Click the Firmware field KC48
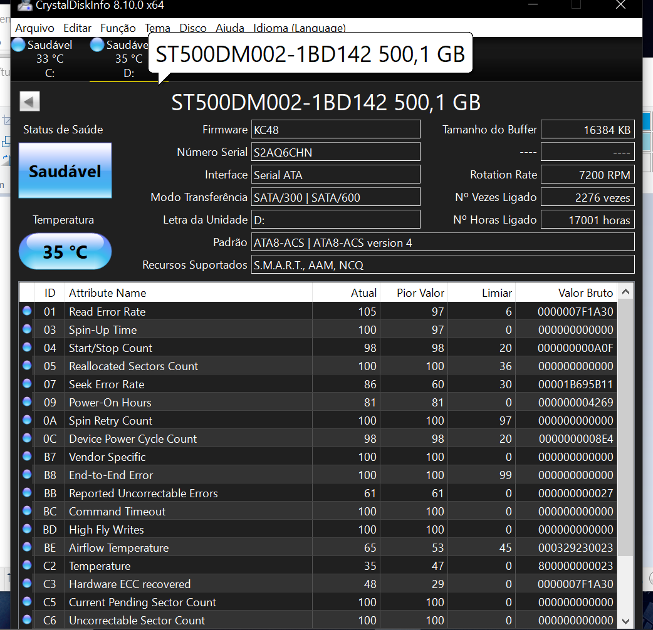 pyautogui.click(x=336, y=130)
